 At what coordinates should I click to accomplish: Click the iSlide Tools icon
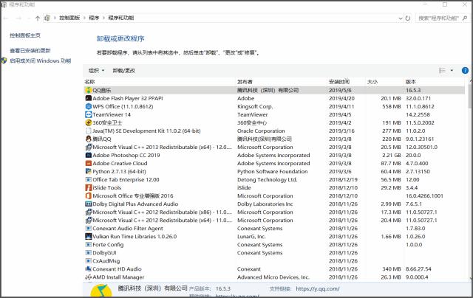point(89,187)
